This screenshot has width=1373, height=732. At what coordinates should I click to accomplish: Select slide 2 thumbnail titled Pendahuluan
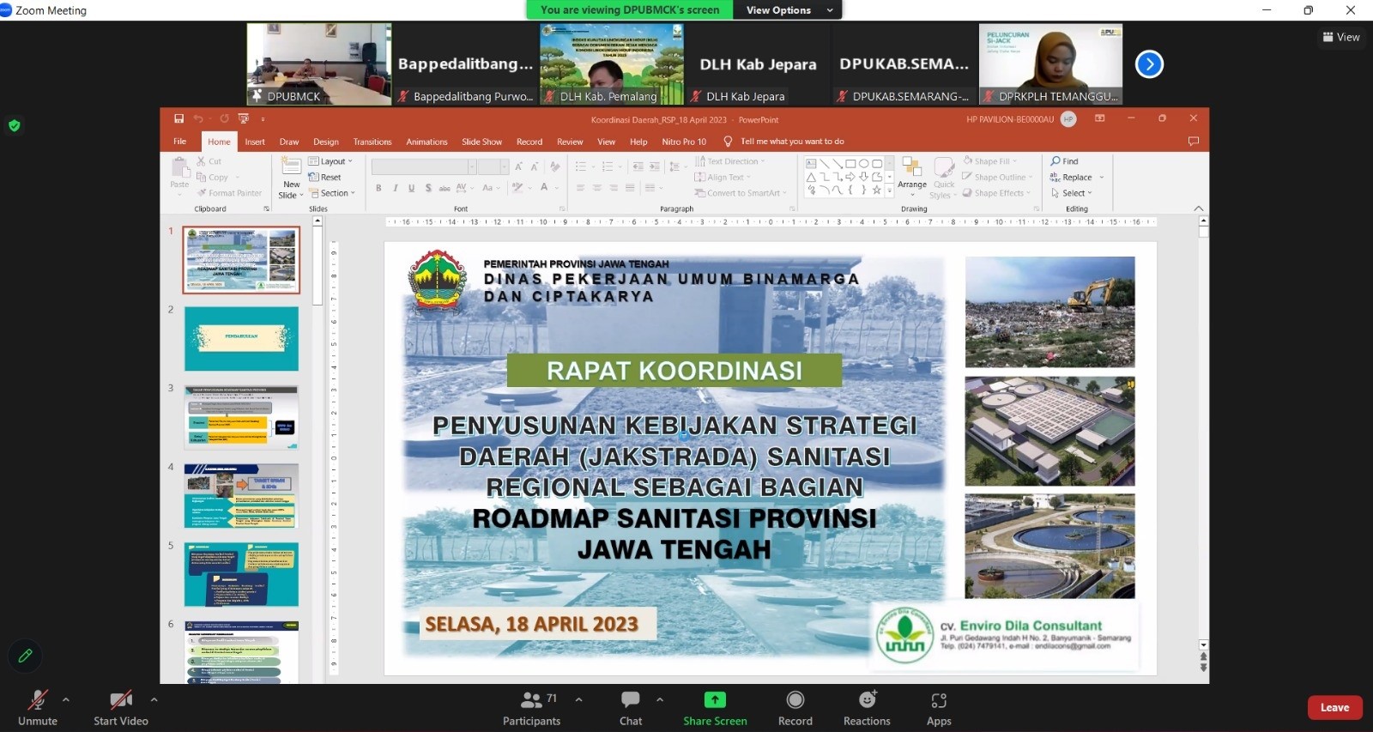pyautogui.click(x=242, y=339)
